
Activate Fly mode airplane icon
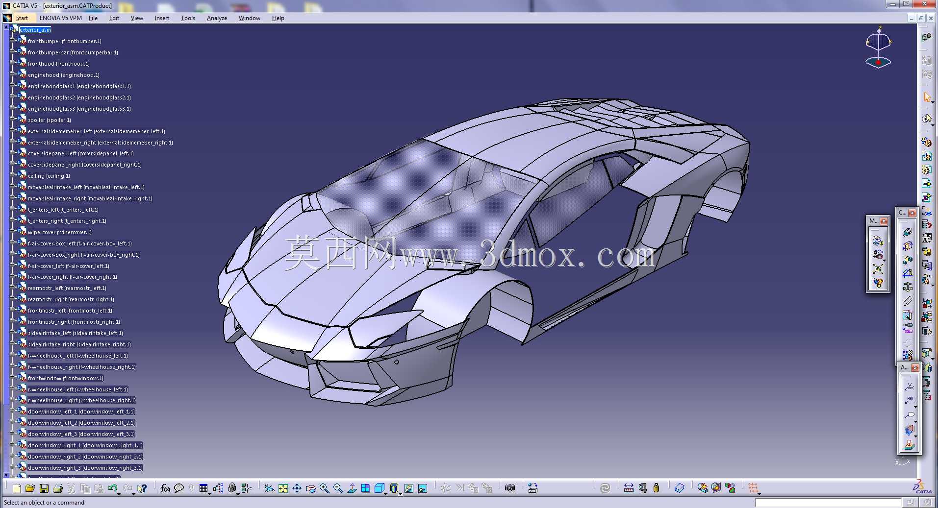(269, 488)
